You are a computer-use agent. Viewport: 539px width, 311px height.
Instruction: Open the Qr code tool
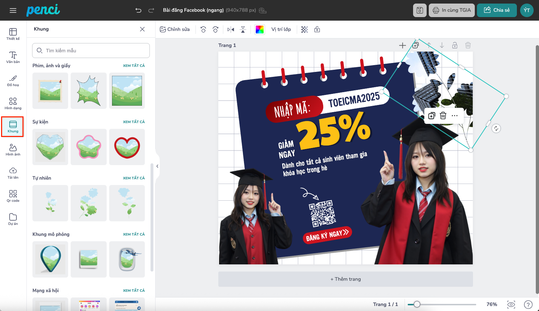pos(13,196)
